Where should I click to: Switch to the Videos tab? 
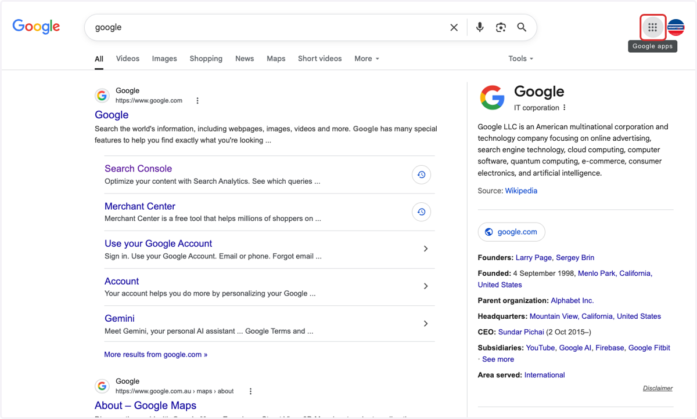coord(128,59)
